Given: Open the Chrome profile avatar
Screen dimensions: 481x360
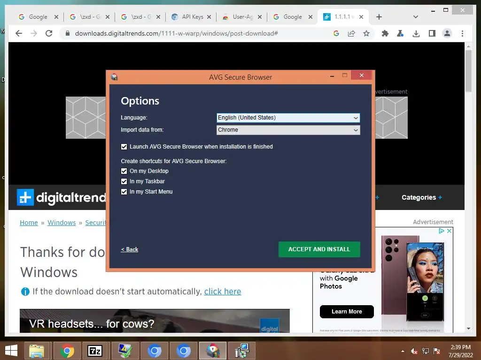Looking at the screenshot, I should (447, 33).
